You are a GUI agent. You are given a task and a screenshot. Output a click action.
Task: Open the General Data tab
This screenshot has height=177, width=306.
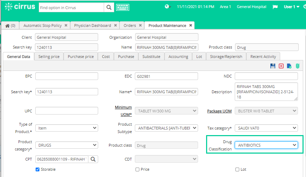click(19, 57)
